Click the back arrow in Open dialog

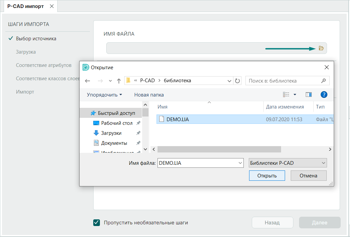(88, 81)
